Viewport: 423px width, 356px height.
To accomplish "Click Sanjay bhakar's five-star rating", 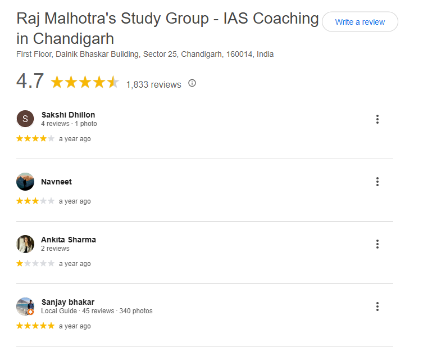I will pos(35,326).
